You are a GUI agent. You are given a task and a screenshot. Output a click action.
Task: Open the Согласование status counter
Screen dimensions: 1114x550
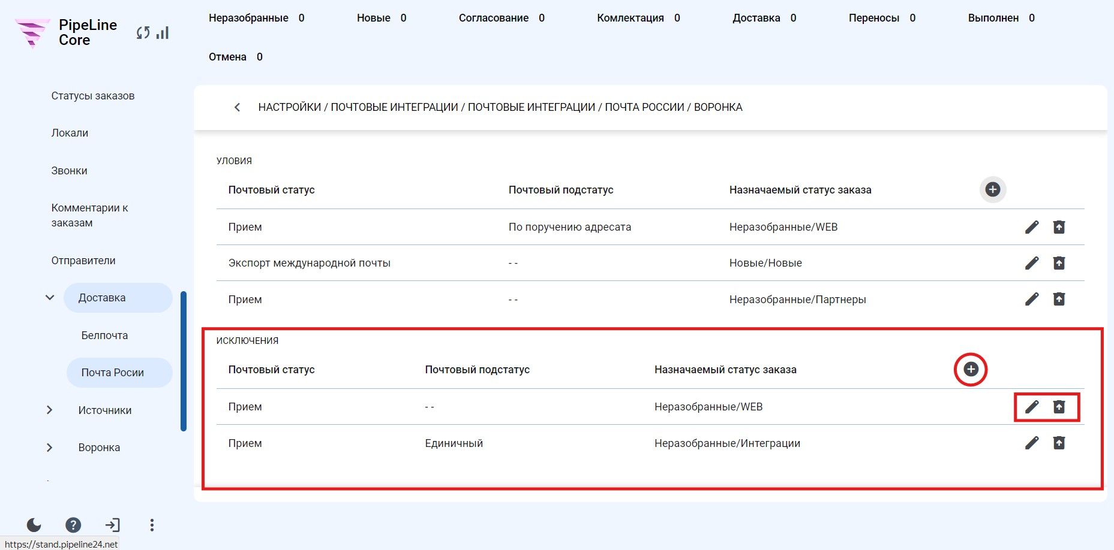pyautogui.click(x=502, y=18)
